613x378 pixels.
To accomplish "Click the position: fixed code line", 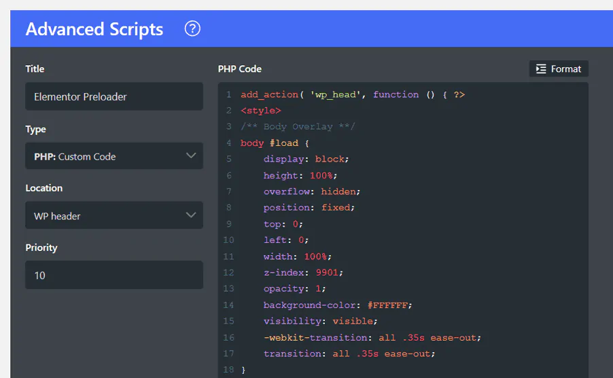I will tap(309, 208).
